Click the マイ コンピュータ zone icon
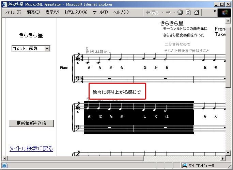The width and height of the screenshot is (233, 170). (x=184, y=165)
